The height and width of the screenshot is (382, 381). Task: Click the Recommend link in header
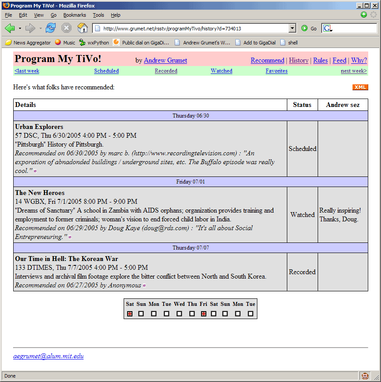point(267,60)
